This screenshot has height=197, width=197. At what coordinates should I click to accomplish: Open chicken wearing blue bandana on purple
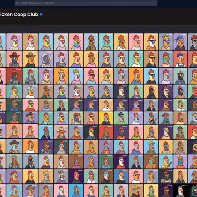tap(180, 42)
